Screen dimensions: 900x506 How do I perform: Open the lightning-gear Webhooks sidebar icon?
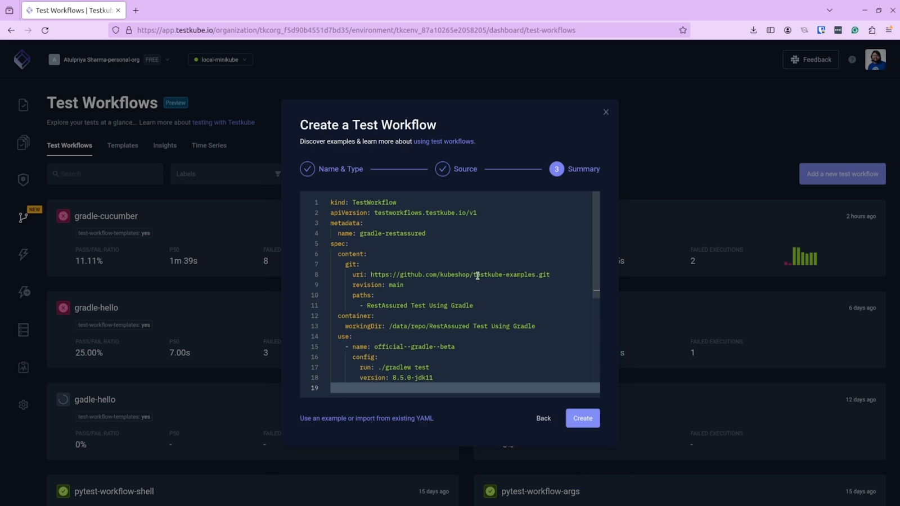[24, 292]
